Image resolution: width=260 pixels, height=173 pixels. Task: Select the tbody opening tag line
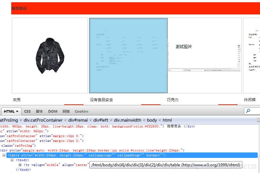point(22,160)
